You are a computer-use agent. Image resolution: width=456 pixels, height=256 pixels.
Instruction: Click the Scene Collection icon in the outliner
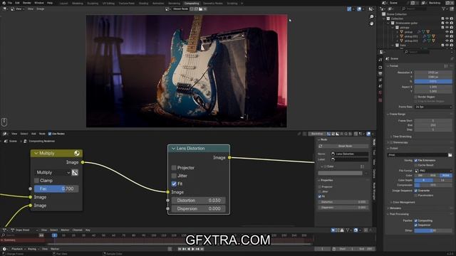pos(383,14)
